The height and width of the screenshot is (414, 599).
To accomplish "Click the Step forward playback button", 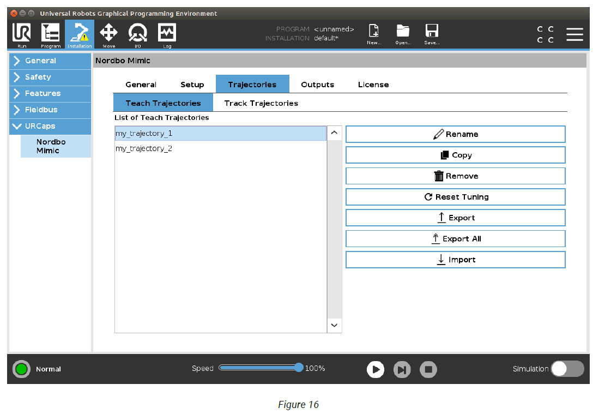I will [x=402, y=369].
